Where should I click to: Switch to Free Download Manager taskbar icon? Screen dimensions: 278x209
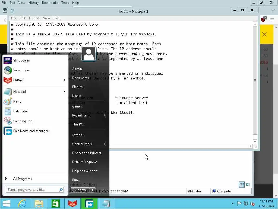89,204
